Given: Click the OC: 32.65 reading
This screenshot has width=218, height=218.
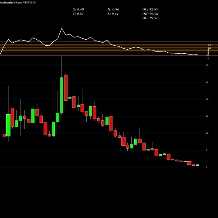Looking at the screenshot, I should click(150, 10).
